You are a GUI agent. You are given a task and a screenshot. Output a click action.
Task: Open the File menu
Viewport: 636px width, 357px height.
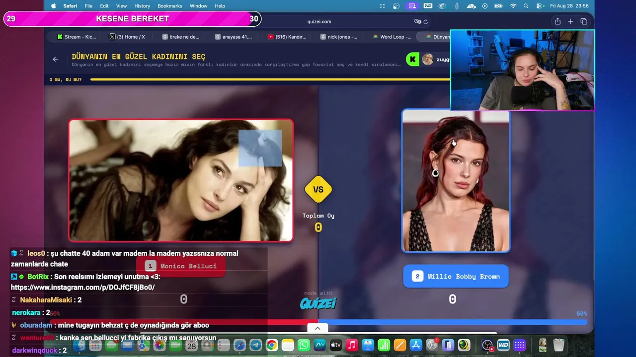point(88,6)
